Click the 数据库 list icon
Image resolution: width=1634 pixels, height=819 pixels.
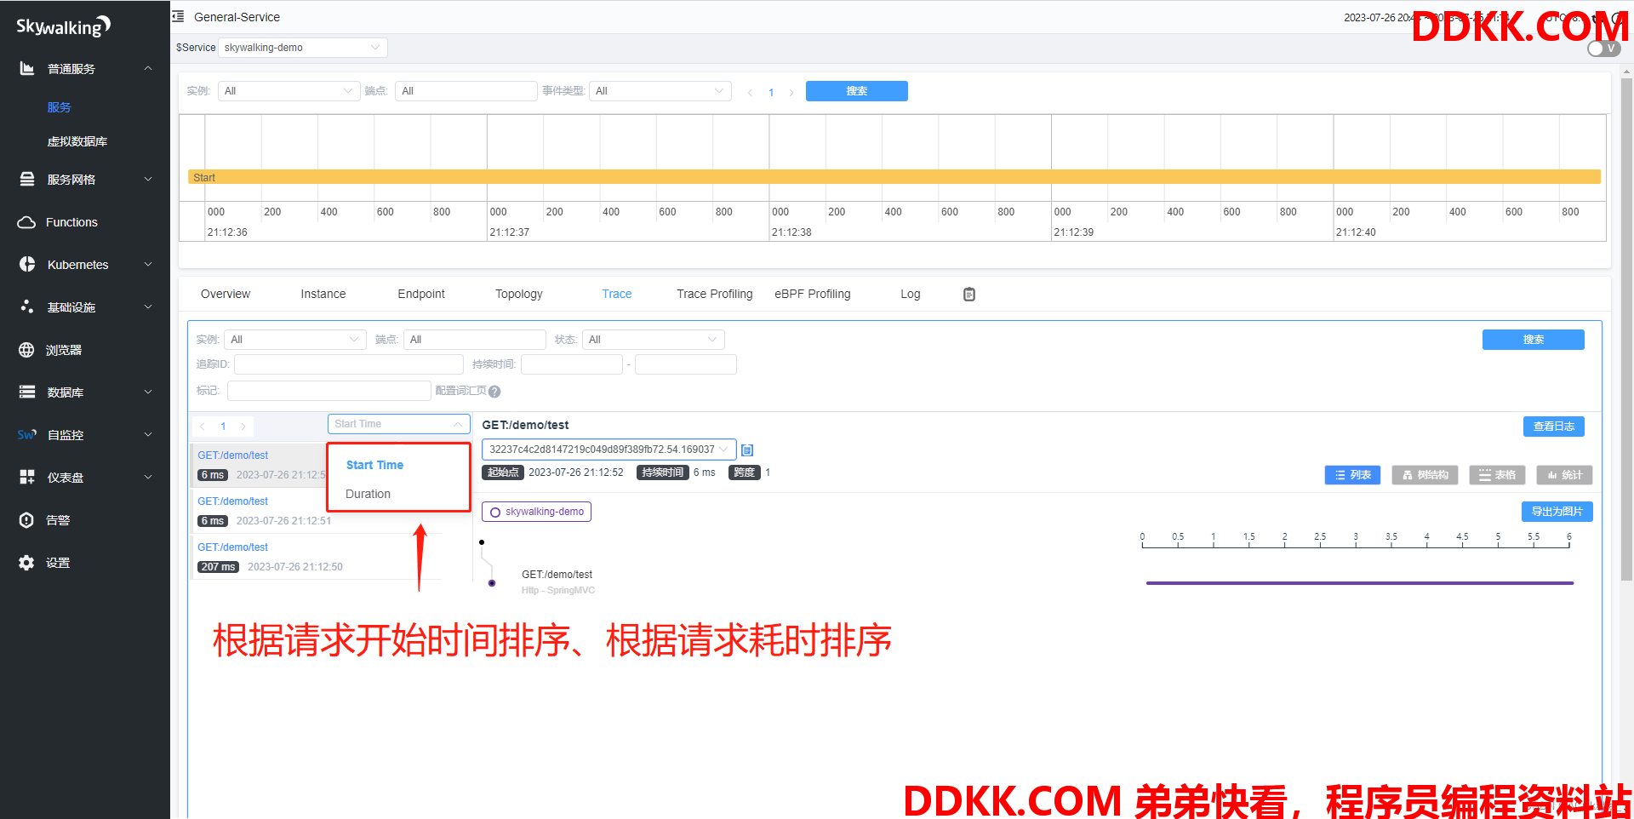(x=27, y=392)
